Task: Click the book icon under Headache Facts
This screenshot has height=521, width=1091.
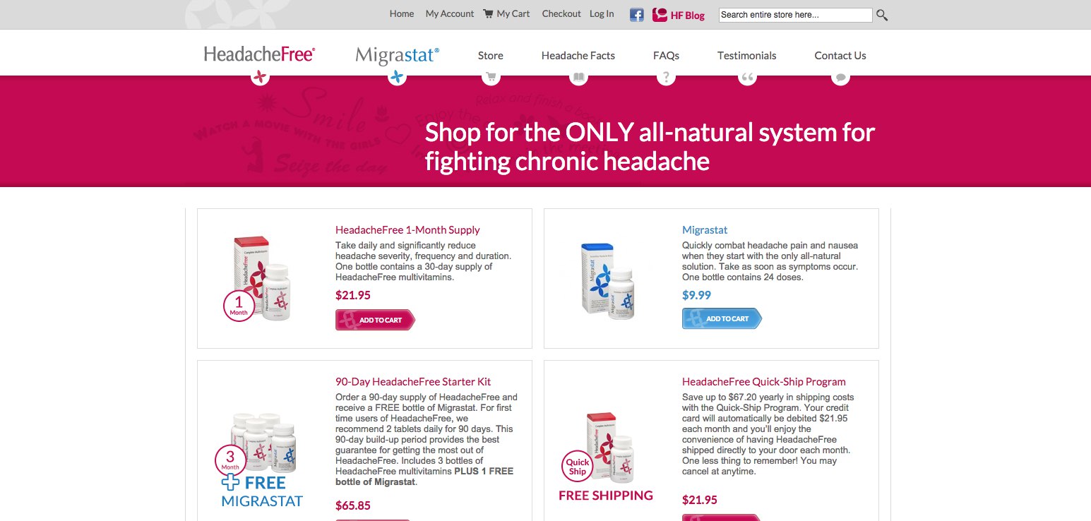Action: [x=579, y=77]
